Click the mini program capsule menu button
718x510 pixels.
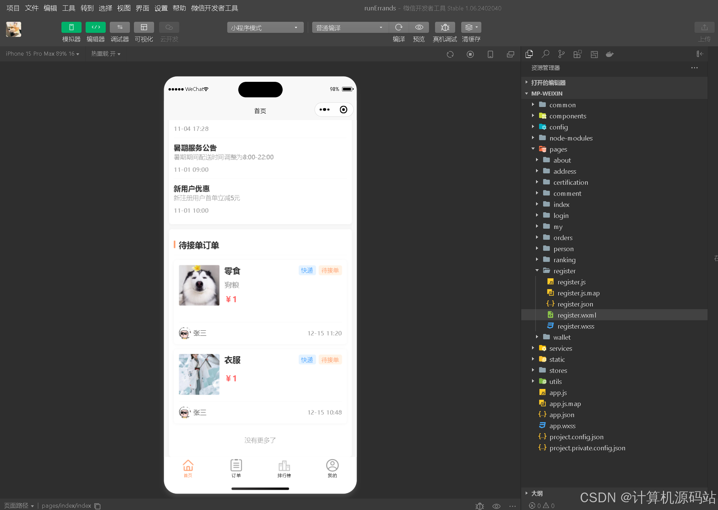(x=324, y=109)
